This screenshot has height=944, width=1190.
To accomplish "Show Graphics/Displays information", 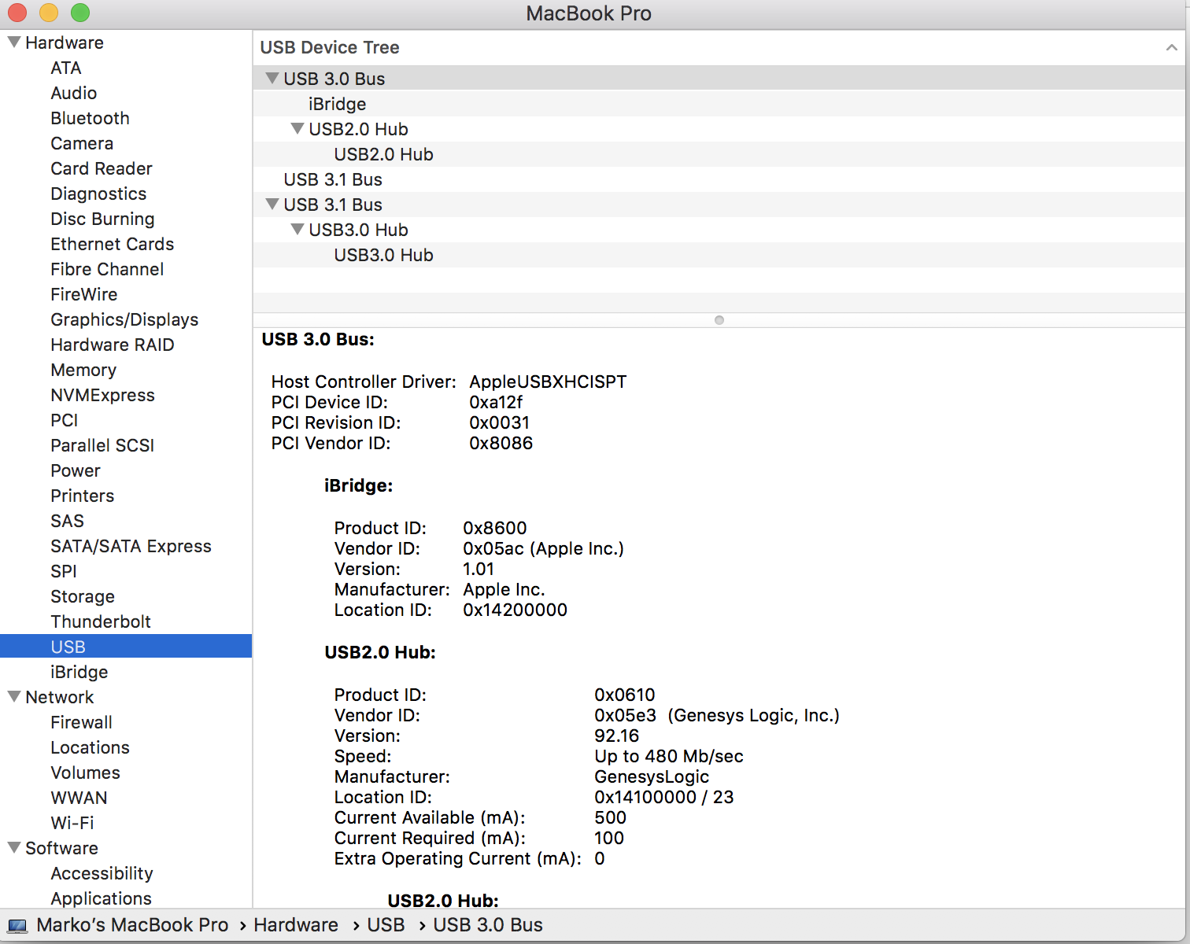I will pos(124,319).
